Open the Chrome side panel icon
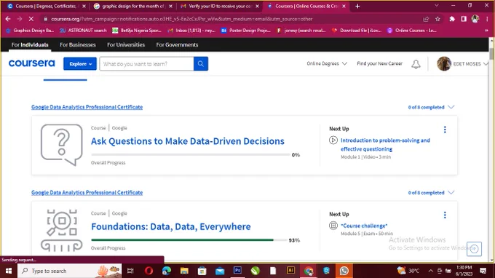 coord(464,19)
